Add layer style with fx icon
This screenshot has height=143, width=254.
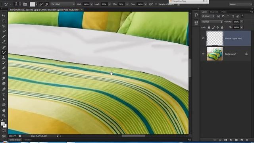tap(220, 140)
